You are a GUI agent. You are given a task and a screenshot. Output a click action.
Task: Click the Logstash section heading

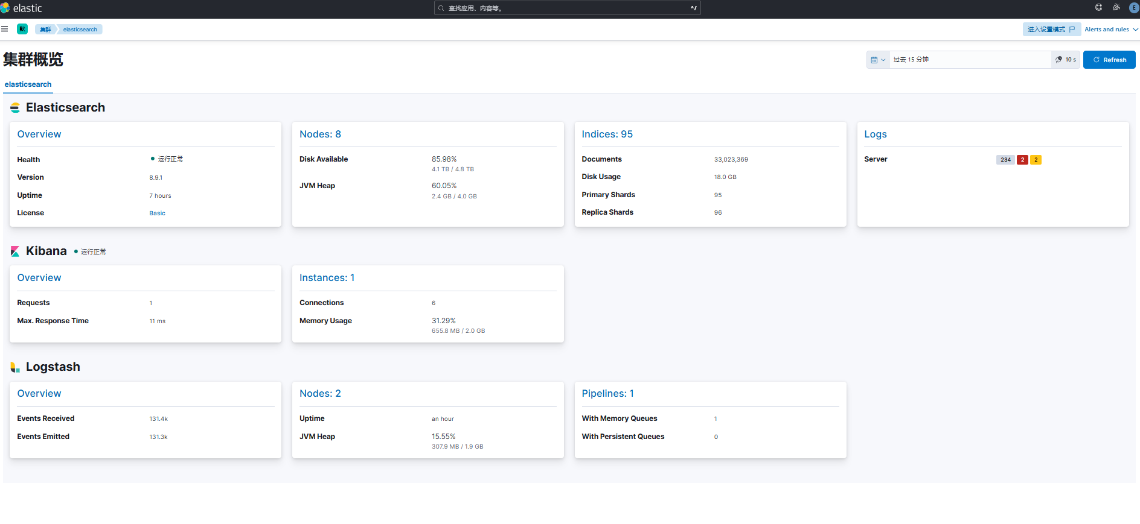(x=53, y=367)
